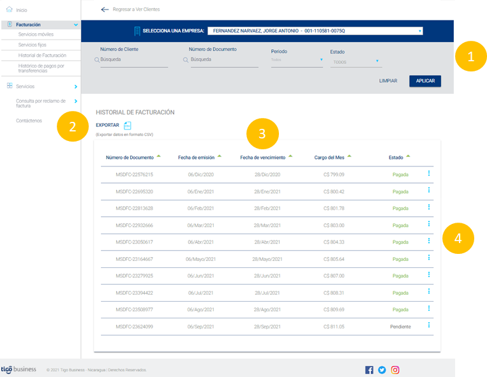Open the Twitter page icon
This screenshot has width=487, height=377.
click(382, 370)
